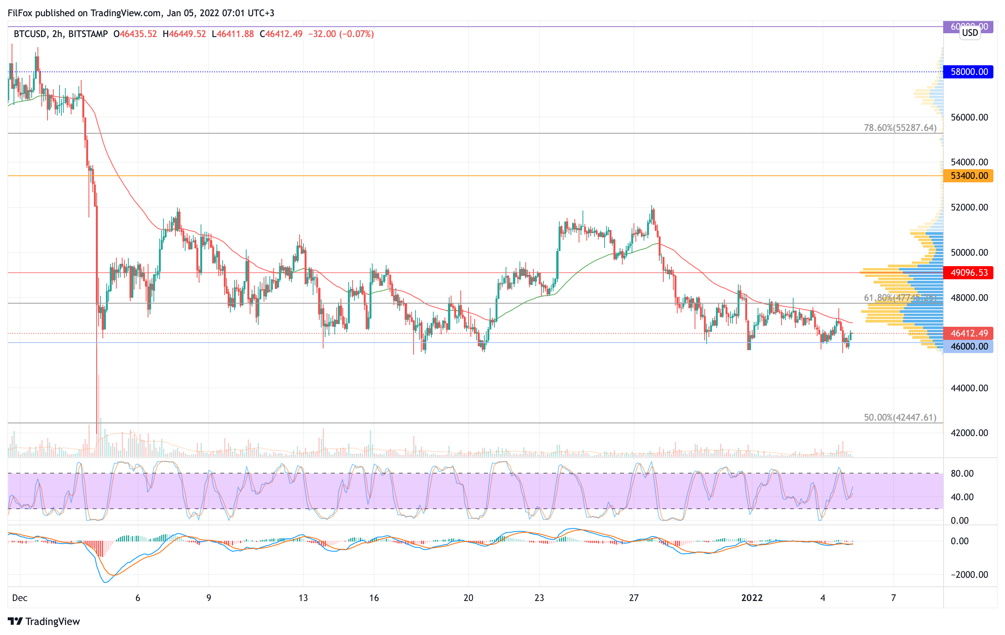Viewport: 1005px width, 635px height.
Task: Click the -2000.00 MACD scale label
Action: pos(969,574)
